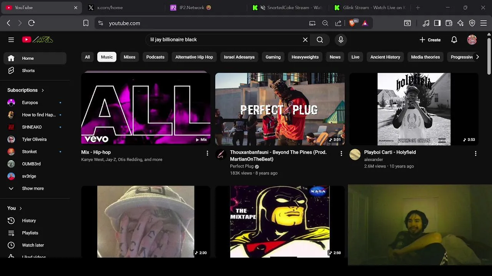The width and height of the screenshot is (492, 276).
Task: Select the Music filter chip
Action: click(x=107, y=57)
